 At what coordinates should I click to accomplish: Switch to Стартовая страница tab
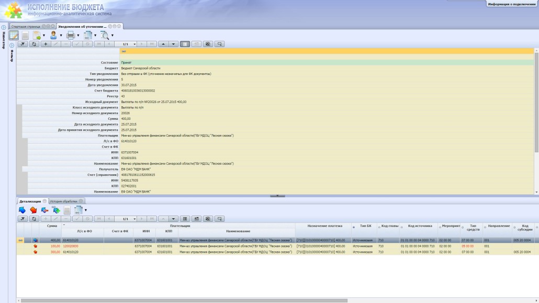click(x=26, y=27)
